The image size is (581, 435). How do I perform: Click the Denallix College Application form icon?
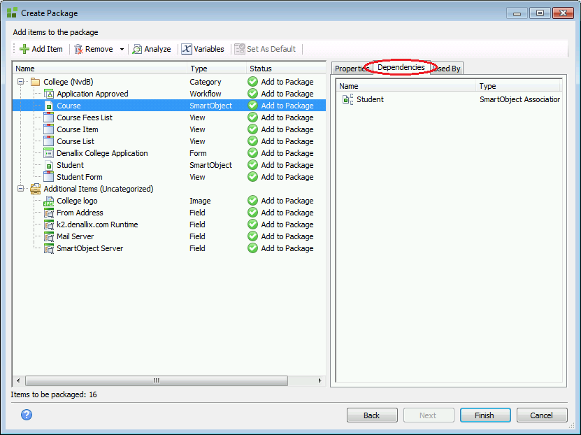[49, 153]
